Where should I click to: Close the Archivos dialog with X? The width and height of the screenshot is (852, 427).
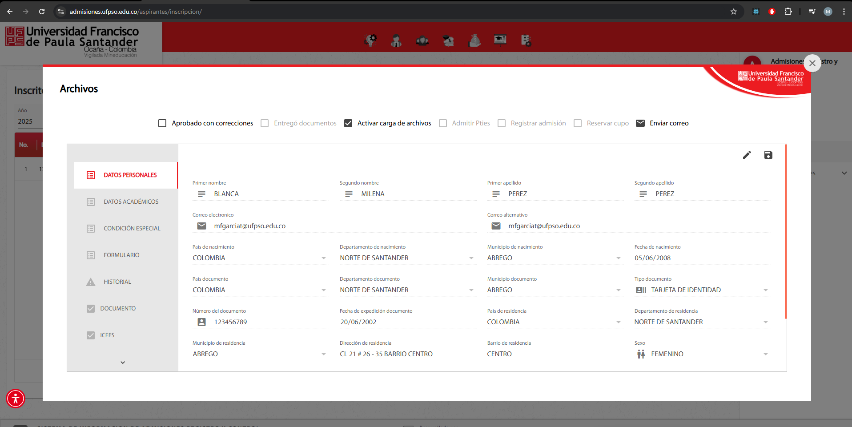pos(812,63)
